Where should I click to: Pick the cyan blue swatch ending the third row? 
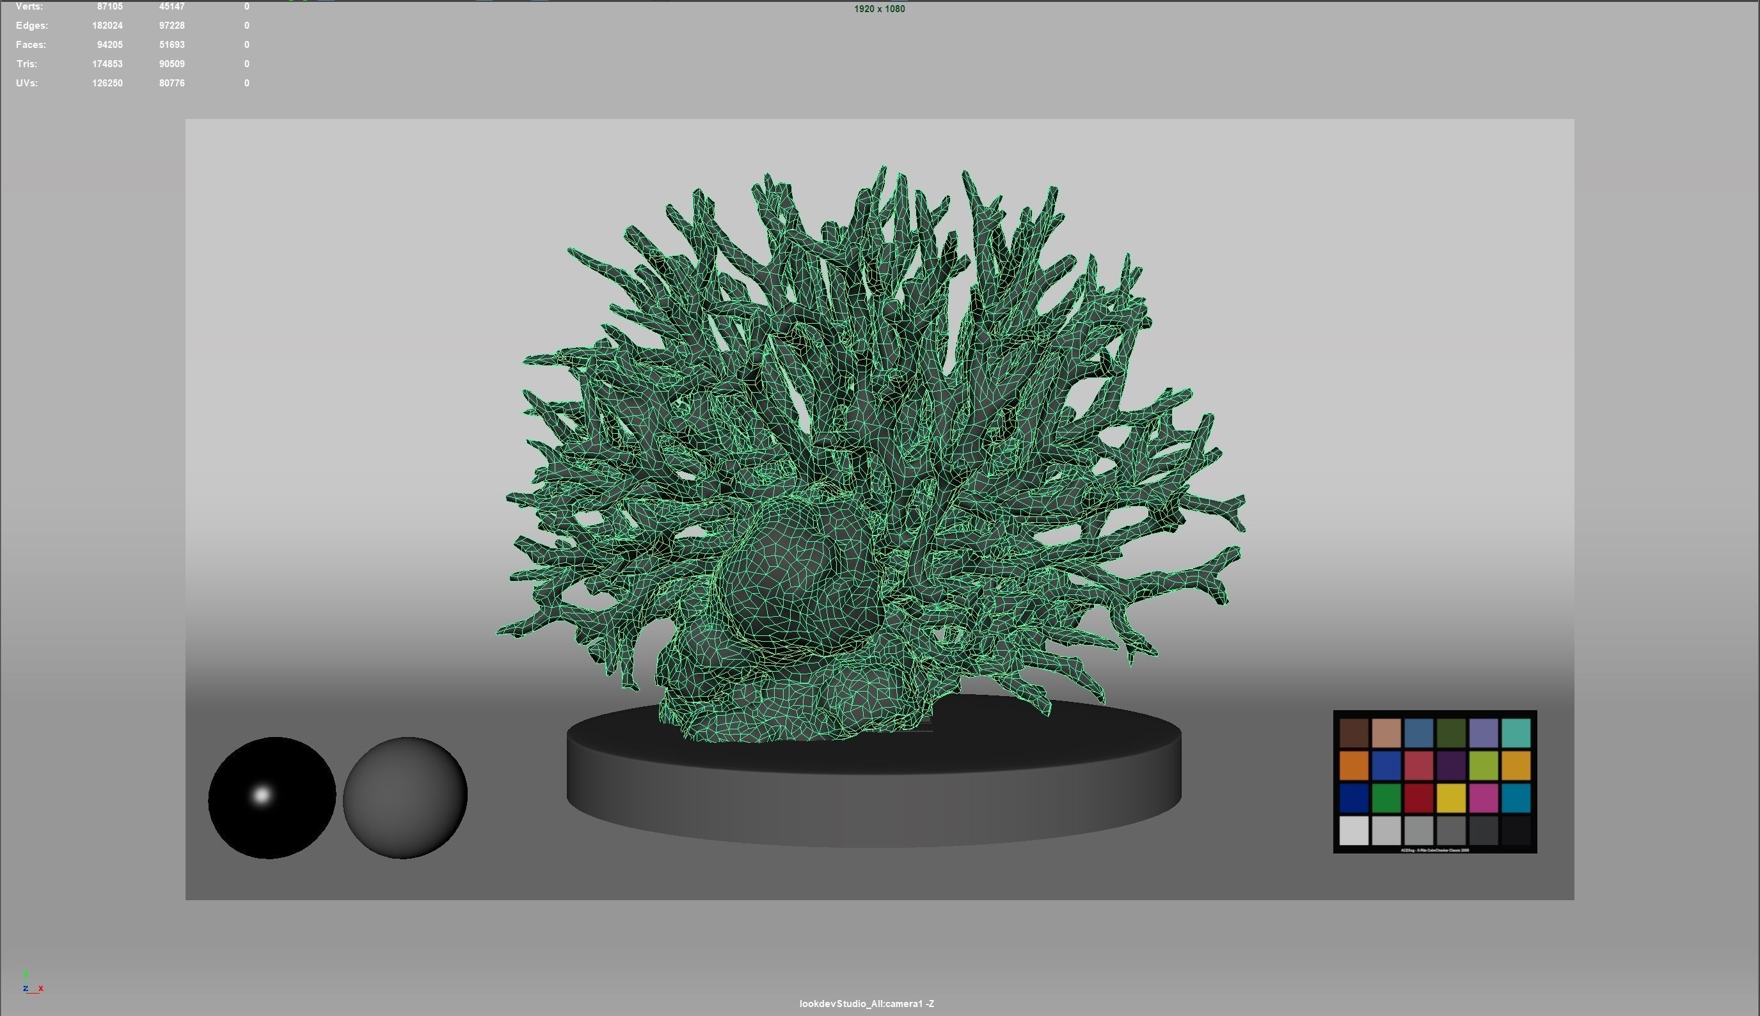1516,798
